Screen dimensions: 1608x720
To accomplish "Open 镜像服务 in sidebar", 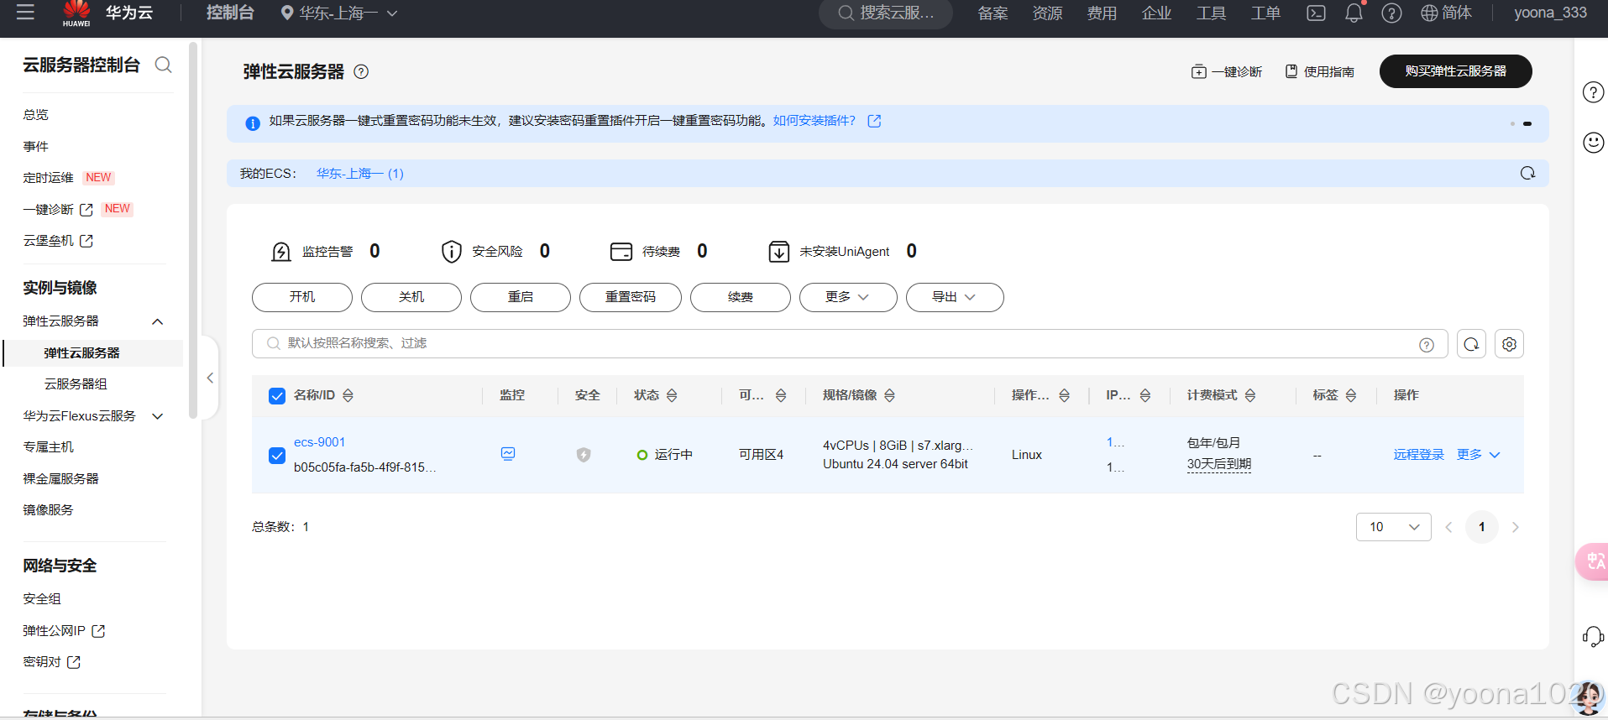I will pyautogui.click(x=48, y=510).
